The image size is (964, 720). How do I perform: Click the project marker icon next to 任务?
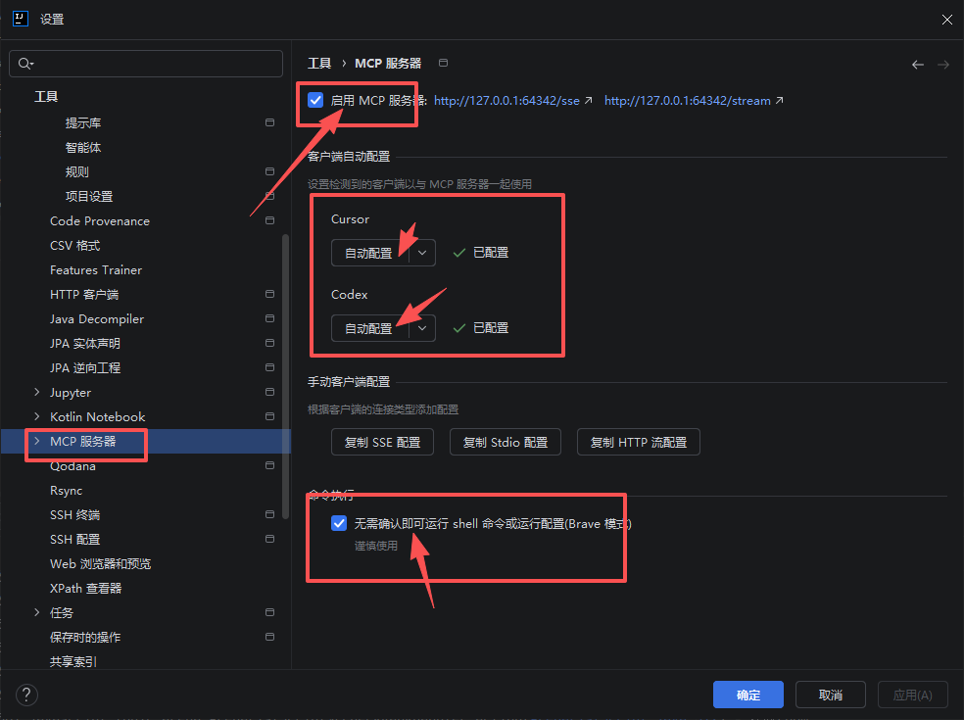[269, 612]
